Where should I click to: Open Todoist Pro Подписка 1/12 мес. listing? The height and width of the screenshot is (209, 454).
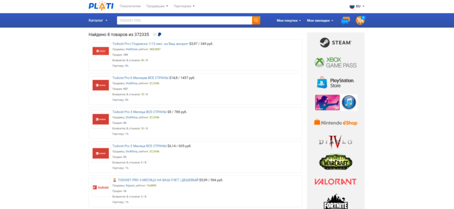[x=150, y=44]
